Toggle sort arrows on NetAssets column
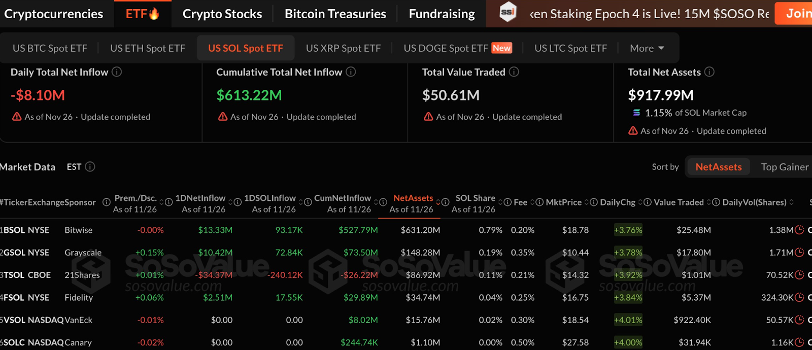 coord(438,202)
